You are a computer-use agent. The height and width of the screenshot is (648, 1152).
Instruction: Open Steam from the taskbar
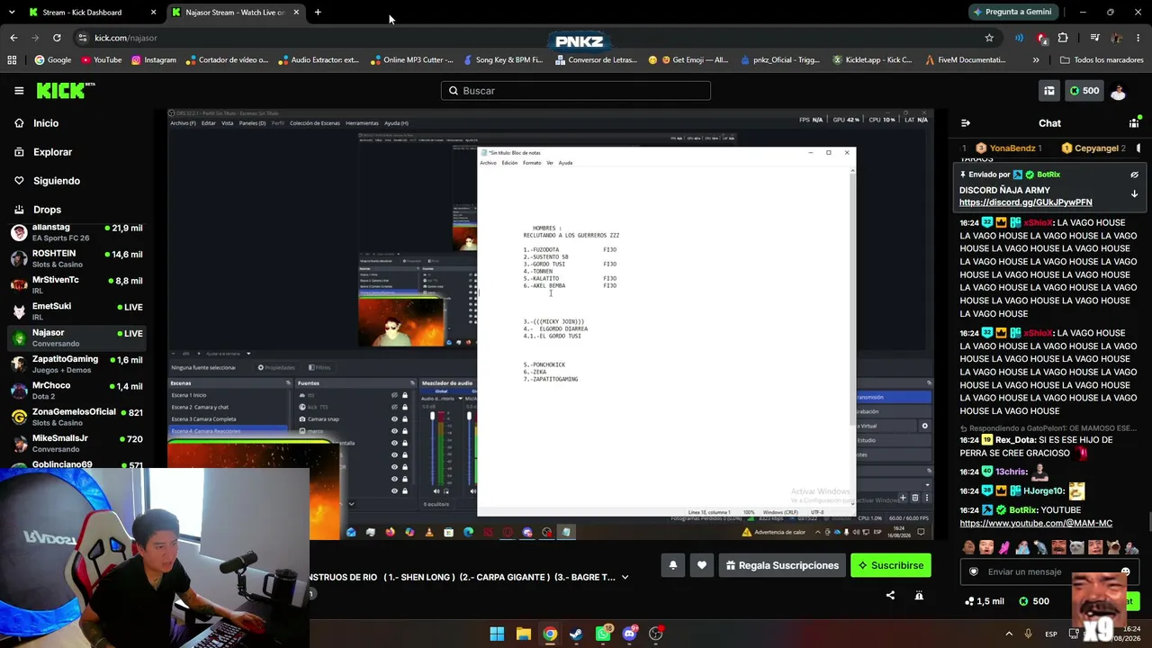pyautogui.click(x=576, y=634)
